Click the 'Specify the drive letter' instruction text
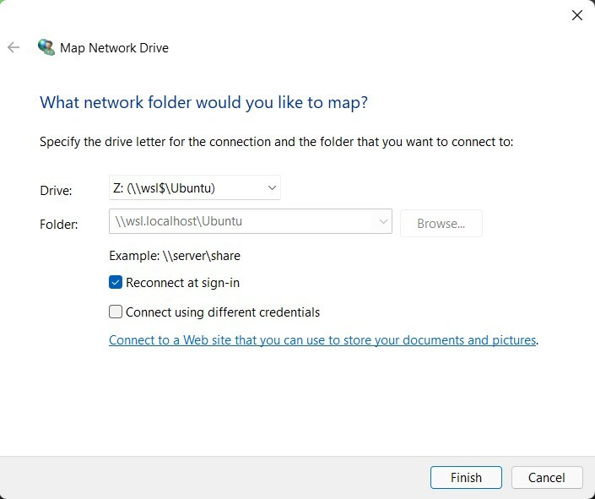Viewport: 595px width, 499px height. tap(276, 142)
